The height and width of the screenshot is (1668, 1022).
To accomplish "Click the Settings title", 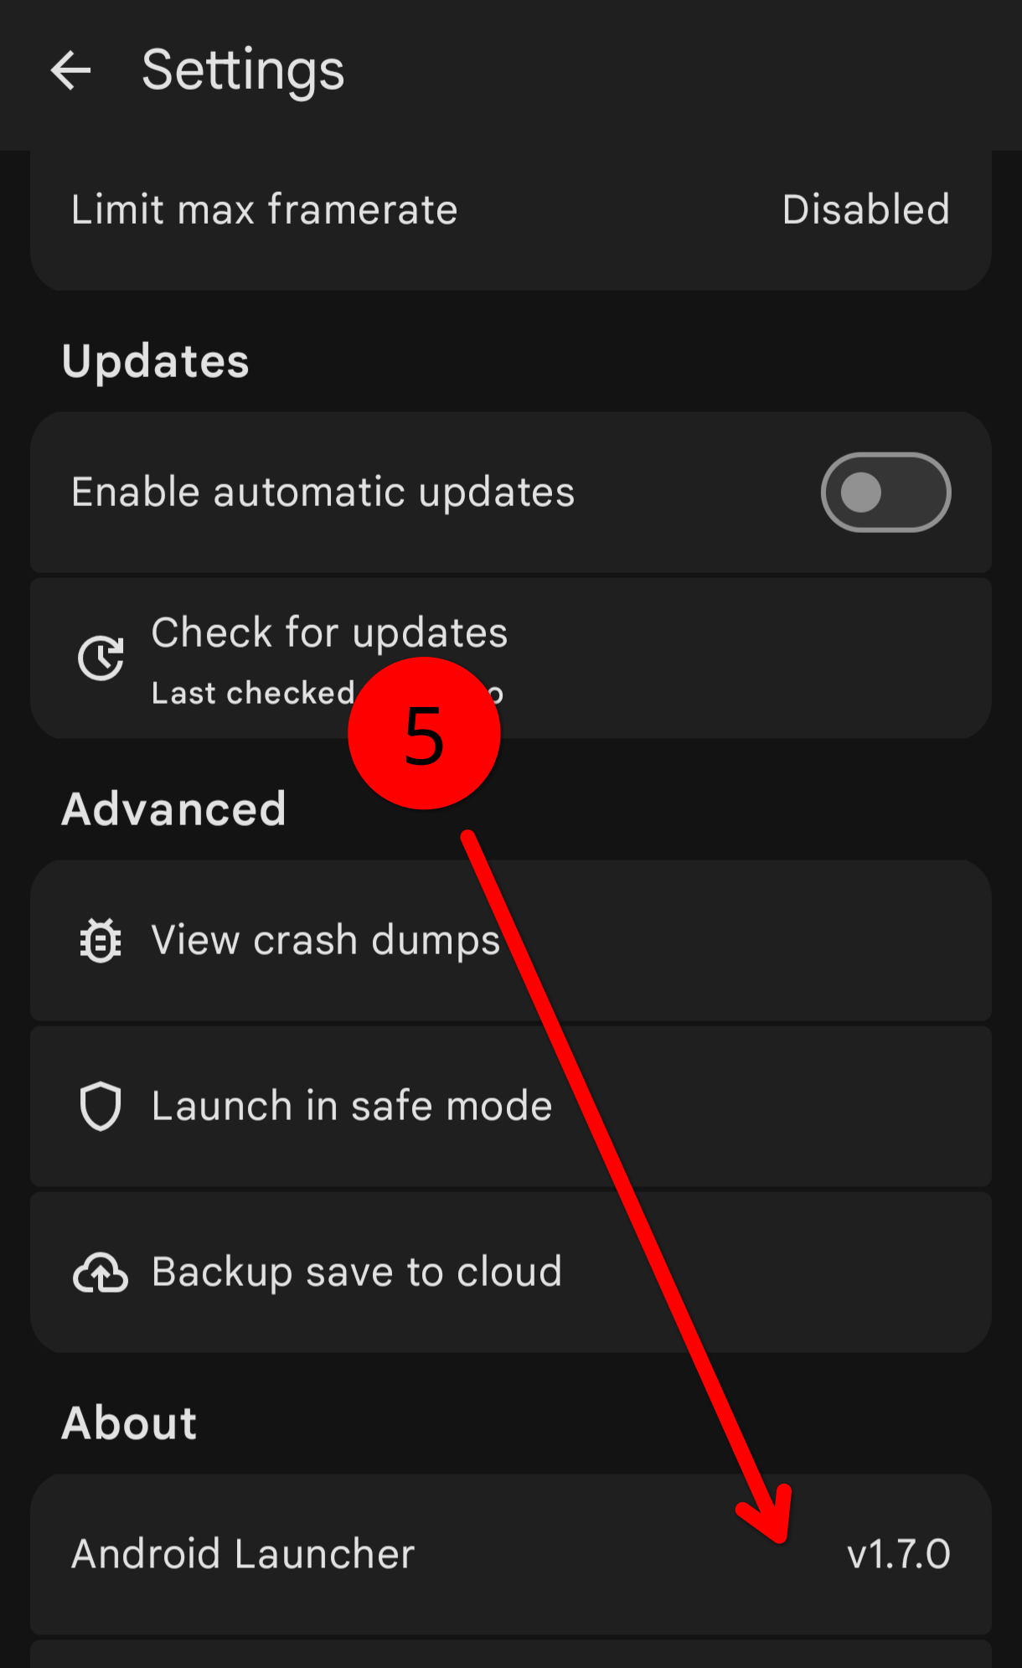I will 243,70.
